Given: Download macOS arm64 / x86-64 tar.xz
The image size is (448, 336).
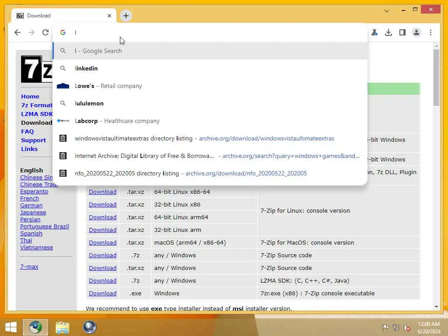Looking at the screenshot, I should pos(102,242).
